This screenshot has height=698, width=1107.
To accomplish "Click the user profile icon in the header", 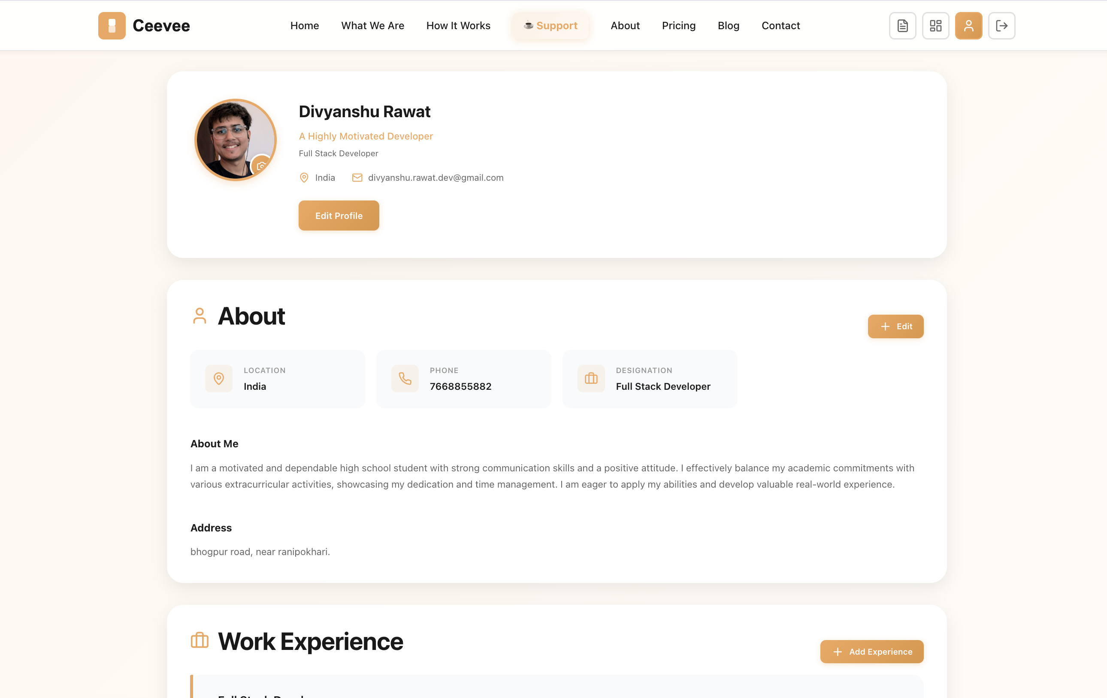I will point(968,26).
